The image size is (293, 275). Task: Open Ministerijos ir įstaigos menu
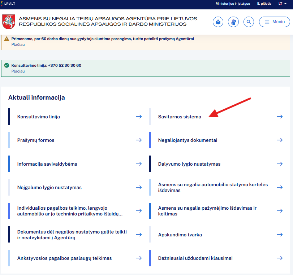(233, 4)
